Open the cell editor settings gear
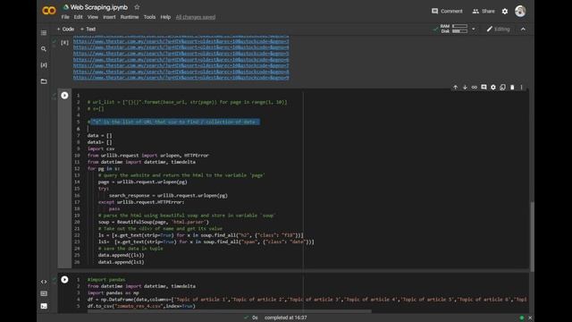 pyautogui.click(x=493, y=88)
